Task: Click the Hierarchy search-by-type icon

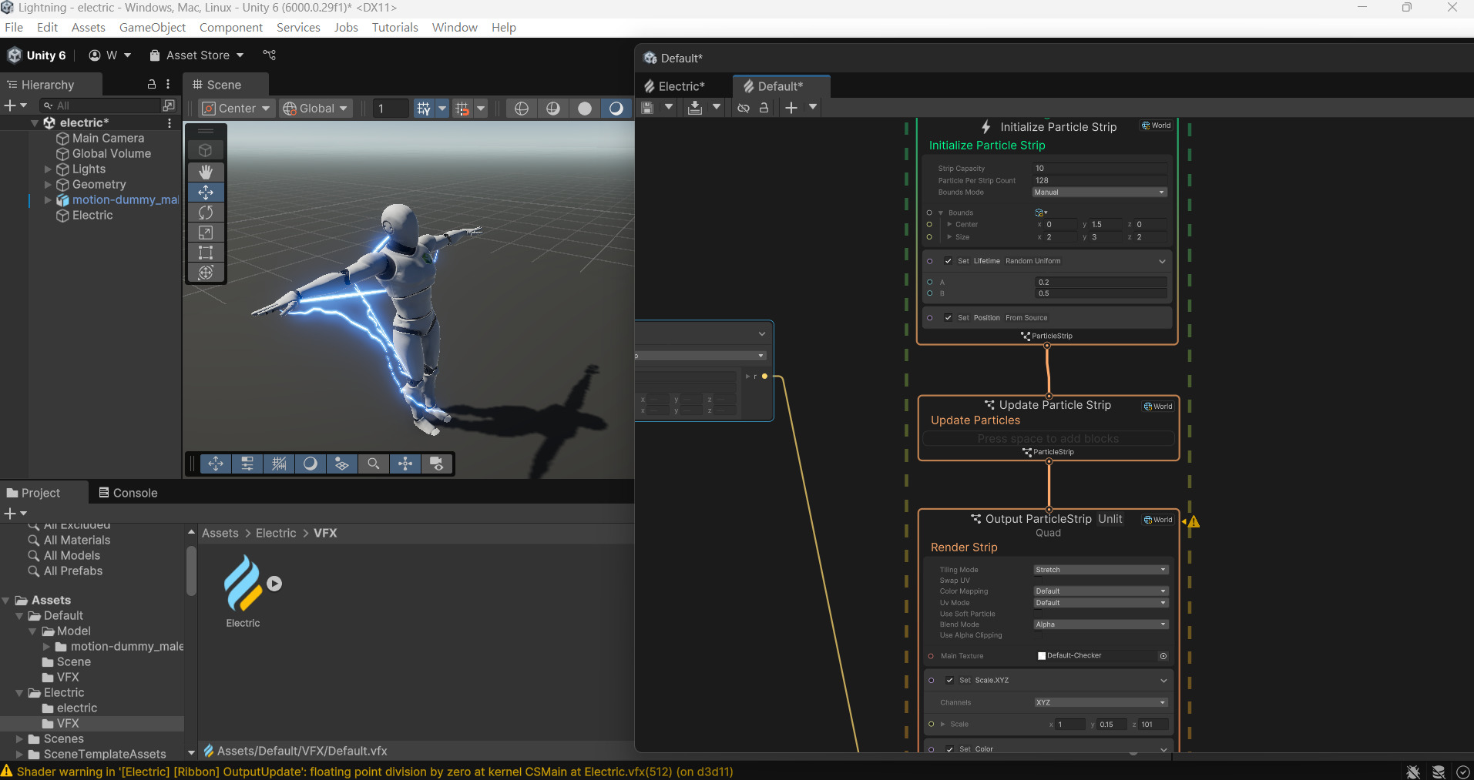Action: [x=169, y=105]
